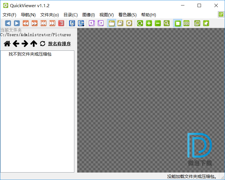Open the 目录(C) menu
The image size is (225, 180).
pyautogui.click(x=71, y=15)
